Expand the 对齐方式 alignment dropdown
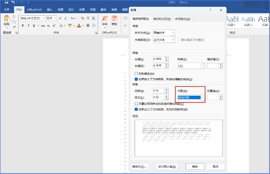This screenshot has width=270, height=174. point(173,33)
